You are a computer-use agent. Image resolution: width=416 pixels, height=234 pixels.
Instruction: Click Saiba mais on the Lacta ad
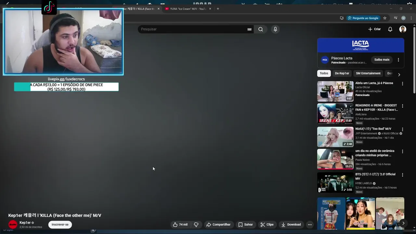[x=382, y=60]
